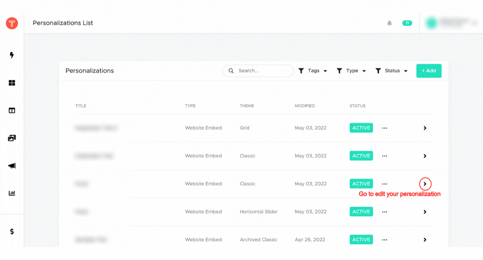The width and height of the screenshot is (483, 260).
Task: Click ACTIVE badge in Horizontal Slider row
Action: coord(361,212)
